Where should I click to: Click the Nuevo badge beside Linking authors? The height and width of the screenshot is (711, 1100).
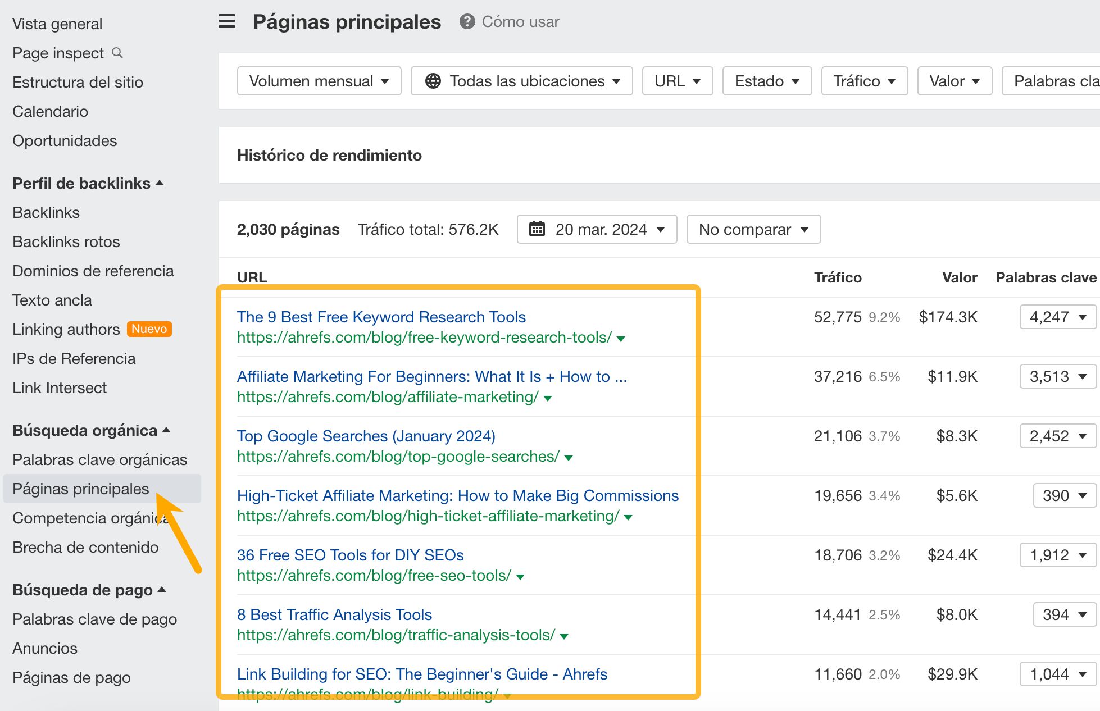click(149, 329)
